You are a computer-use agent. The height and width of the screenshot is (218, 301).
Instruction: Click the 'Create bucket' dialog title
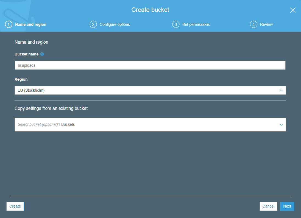coord(150,10)
